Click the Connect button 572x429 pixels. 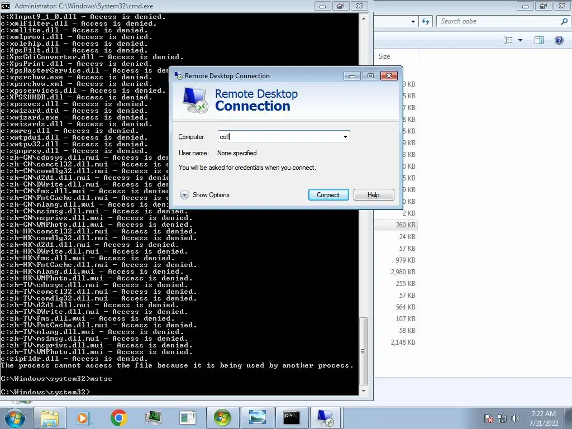pos(328,195)
